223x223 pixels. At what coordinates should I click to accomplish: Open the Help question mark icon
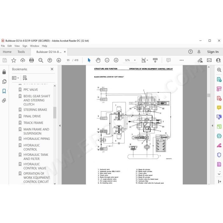pyautogui.click(x=191, y=52)
